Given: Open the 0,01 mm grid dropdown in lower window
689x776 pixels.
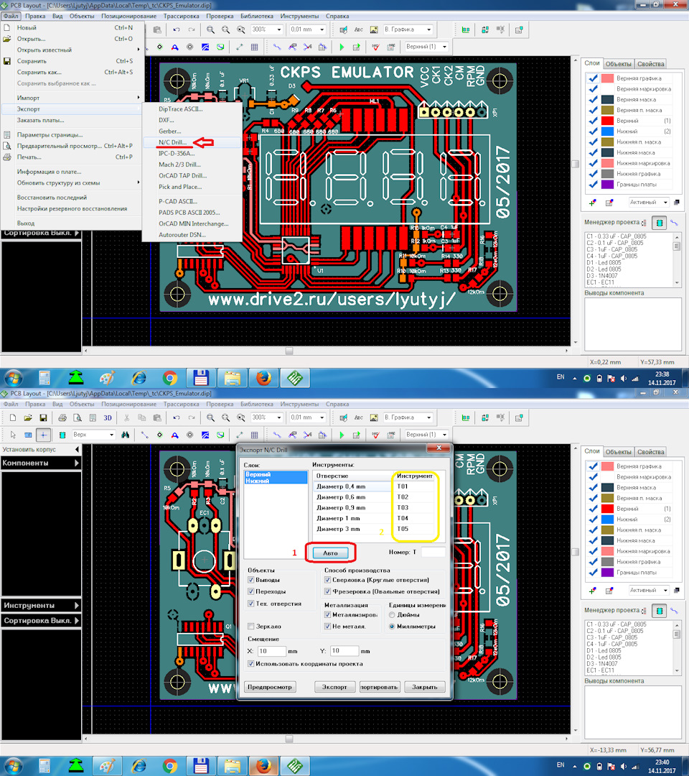Looking at the screenshot, I should coord(322,417).
